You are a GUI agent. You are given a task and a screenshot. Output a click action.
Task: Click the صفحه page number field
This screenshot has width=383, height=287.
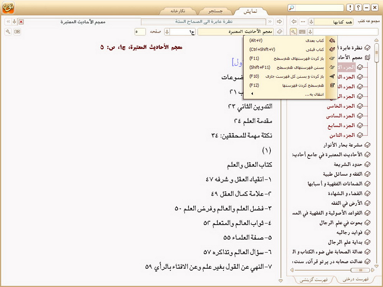140,32
